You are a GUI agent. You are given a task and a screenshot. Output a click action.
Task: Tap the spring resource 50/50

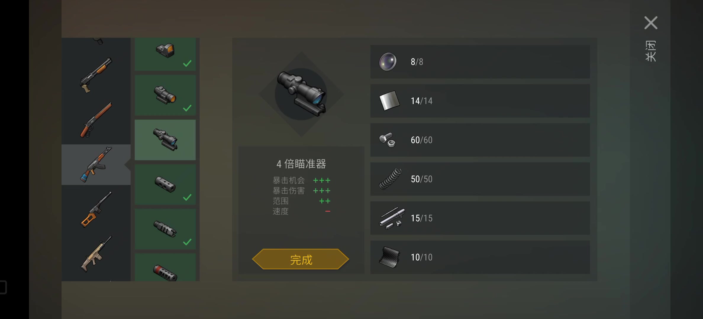[x=480, y=179]
